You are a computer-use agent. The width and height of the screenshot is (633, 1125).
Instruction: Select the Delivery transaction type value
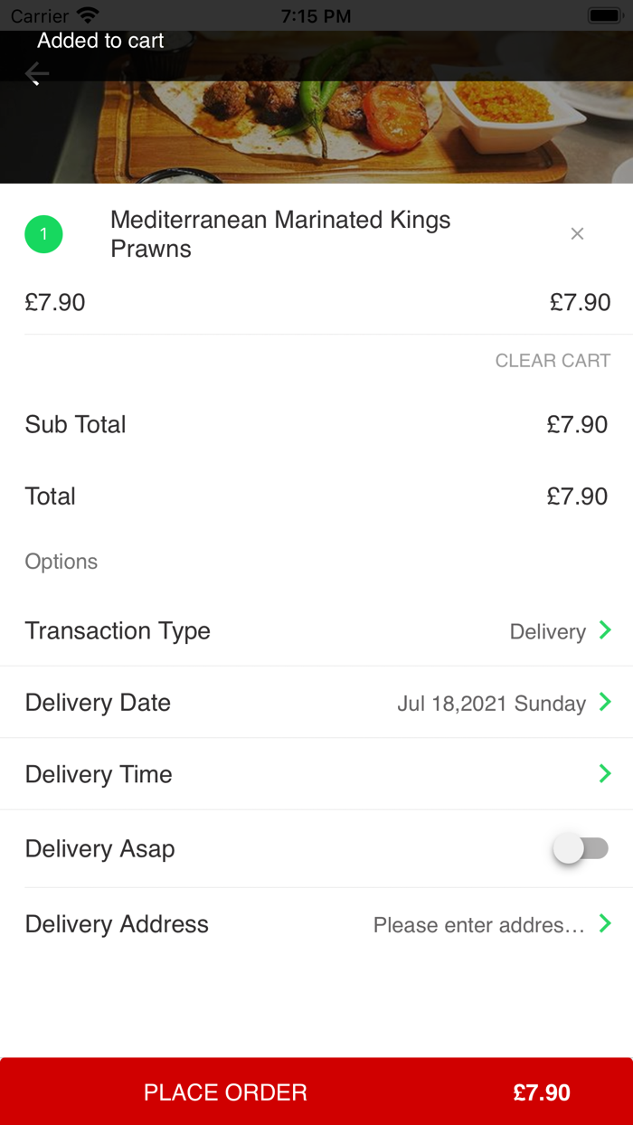pyautogui.click(x=547, y=631)
